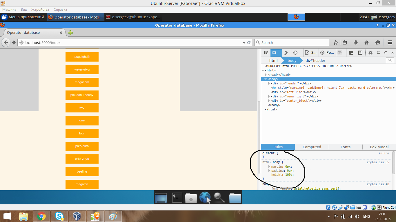This screenshot has width=396, height=222.
Task: Click the megafon operator button
Action: pyautogui.click(x=82, y=184)
